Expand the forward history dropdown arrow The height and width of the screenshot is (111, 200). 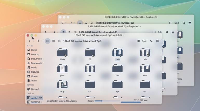pos(42,41)
